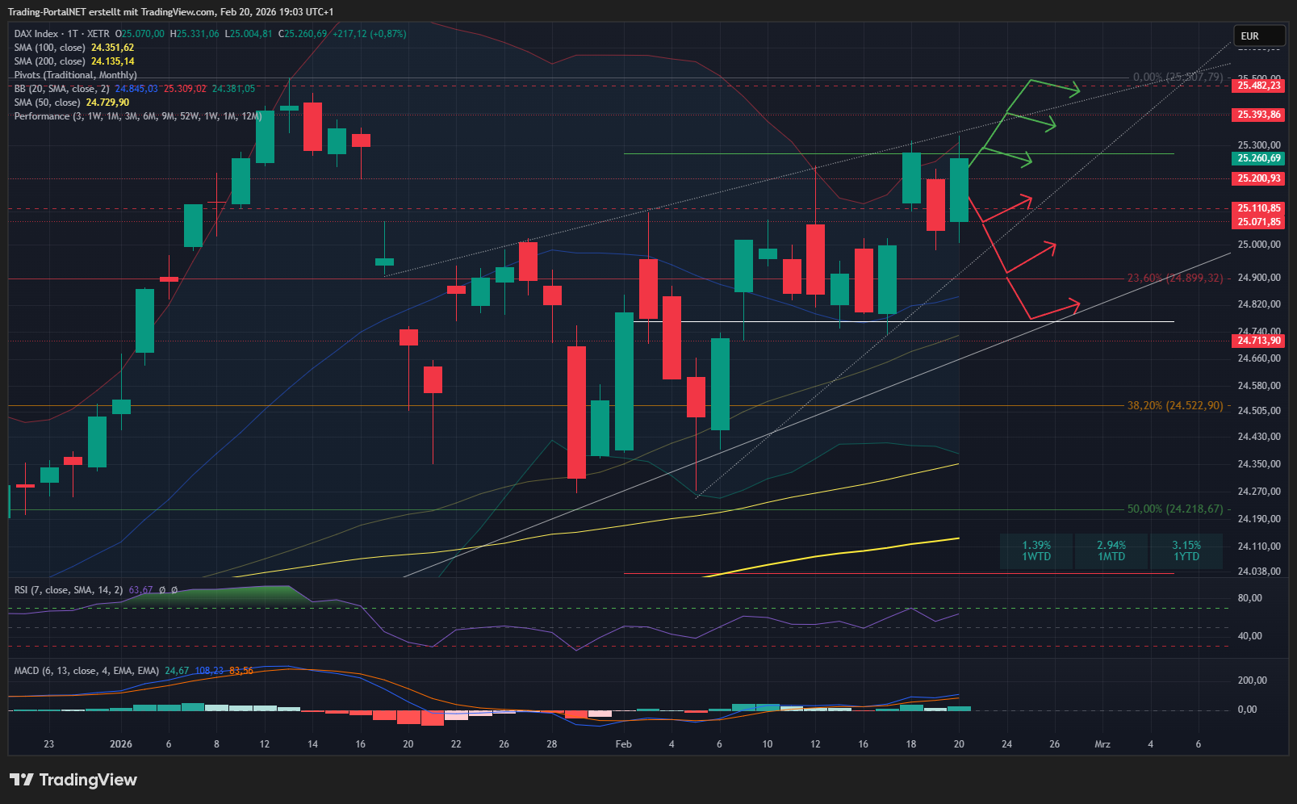1297x804 pixels.
Task: Click the DAX Index symbol title
Action: pos(36,34)
